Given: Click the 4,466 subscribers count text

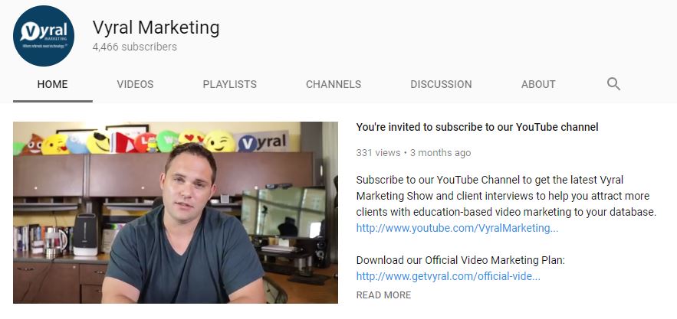Looking at the screenshot, I should click(x=135, y=47).
